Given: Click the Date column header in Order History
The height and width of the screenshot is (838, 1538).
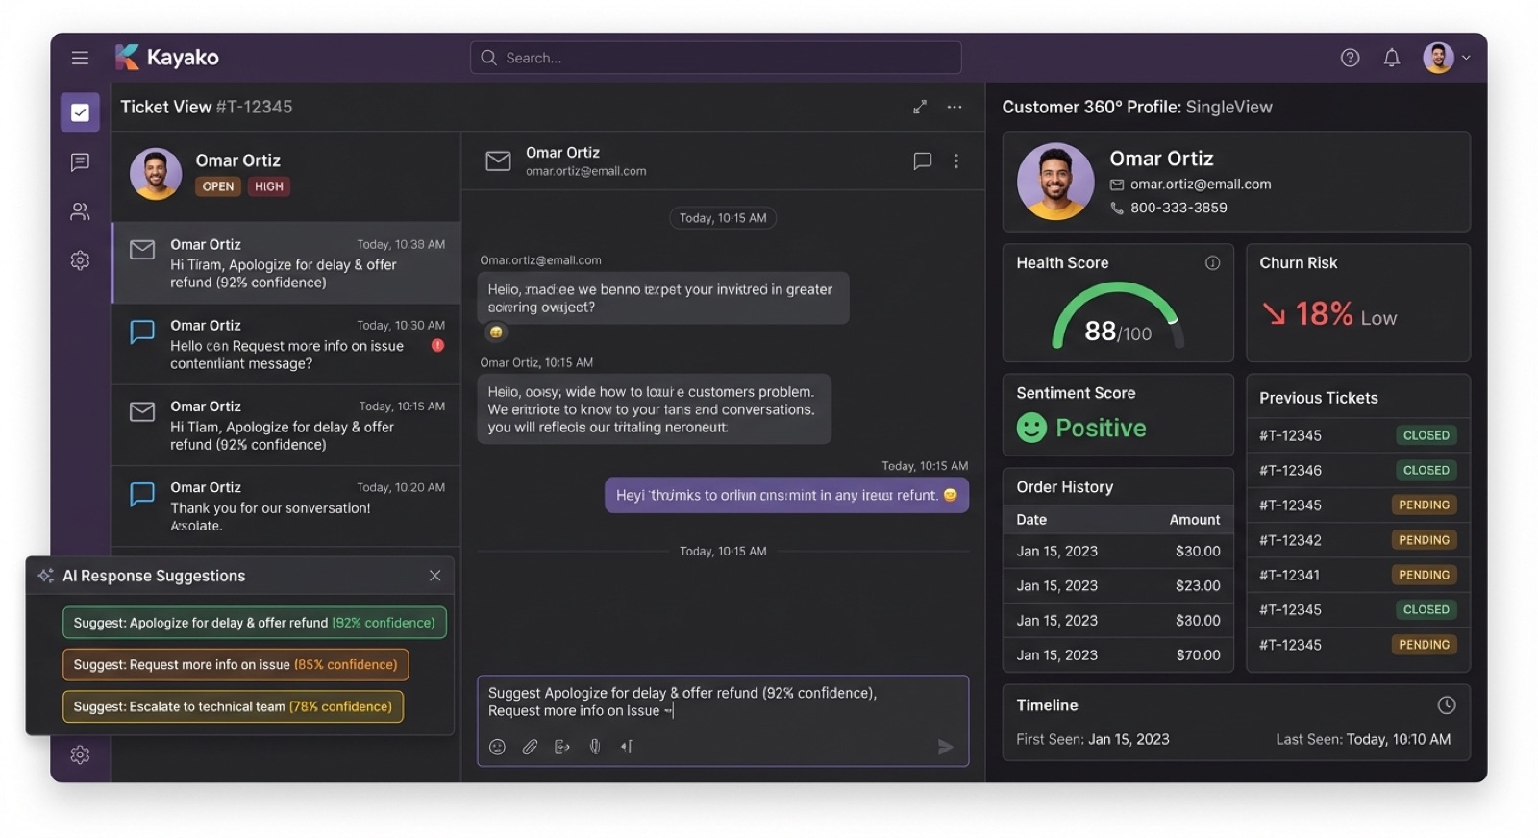Looking at the screenshot, I should tap(1031, 519).
